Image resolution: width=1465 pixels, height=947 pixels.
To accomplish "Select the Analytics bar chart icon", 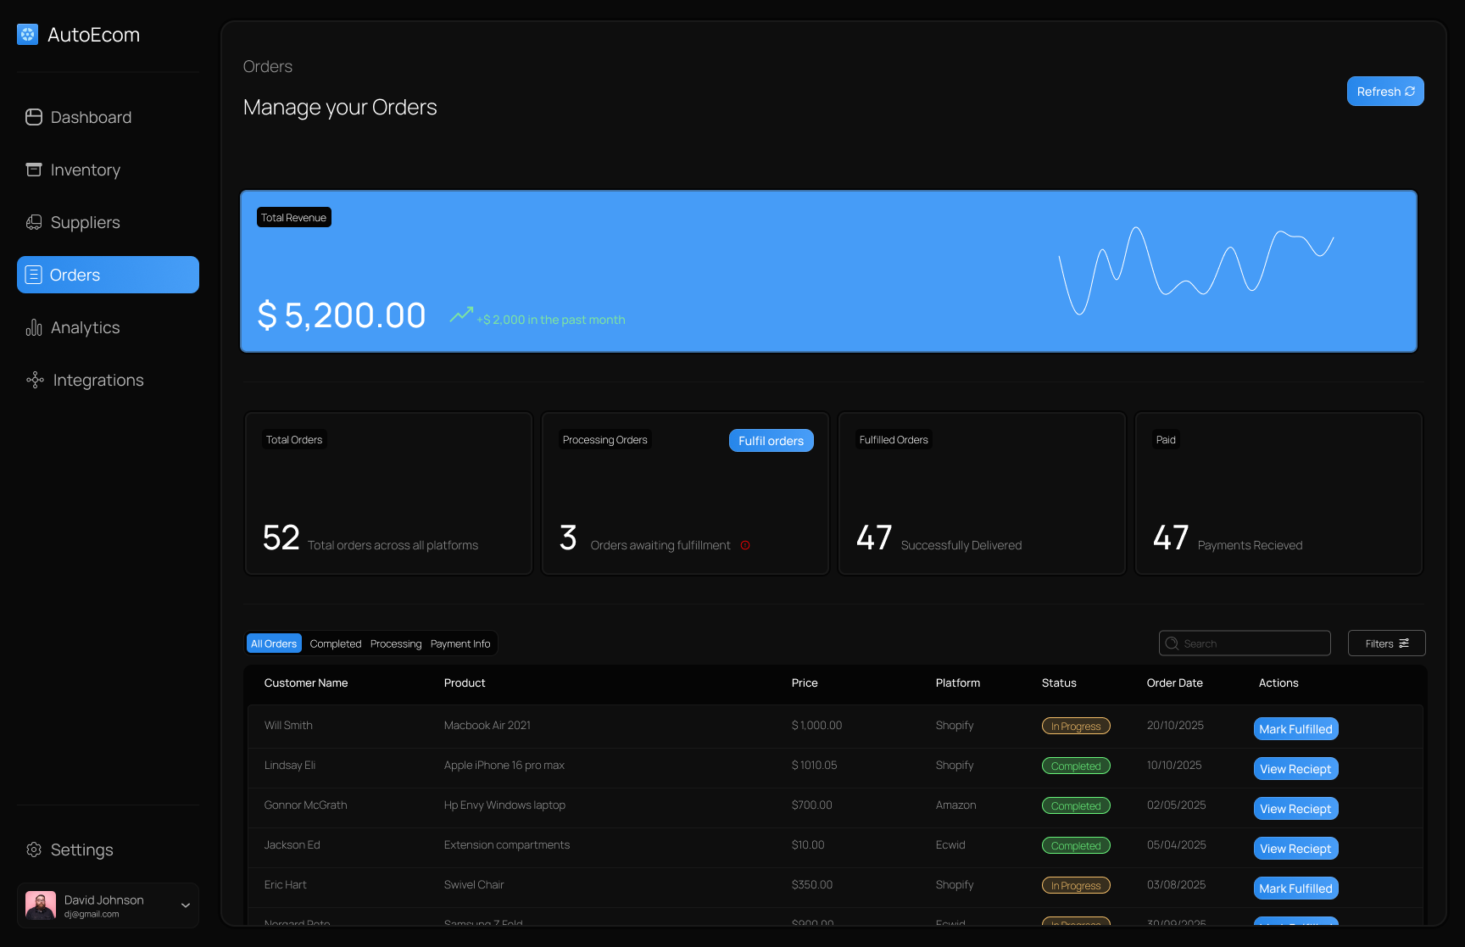I will click(34, 327).
